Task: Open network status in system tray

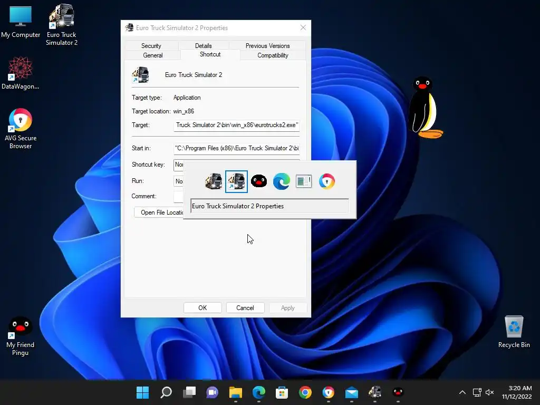Action: [x=477, y=392]
